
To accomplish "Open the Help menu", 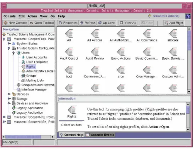I will (61, 16).
